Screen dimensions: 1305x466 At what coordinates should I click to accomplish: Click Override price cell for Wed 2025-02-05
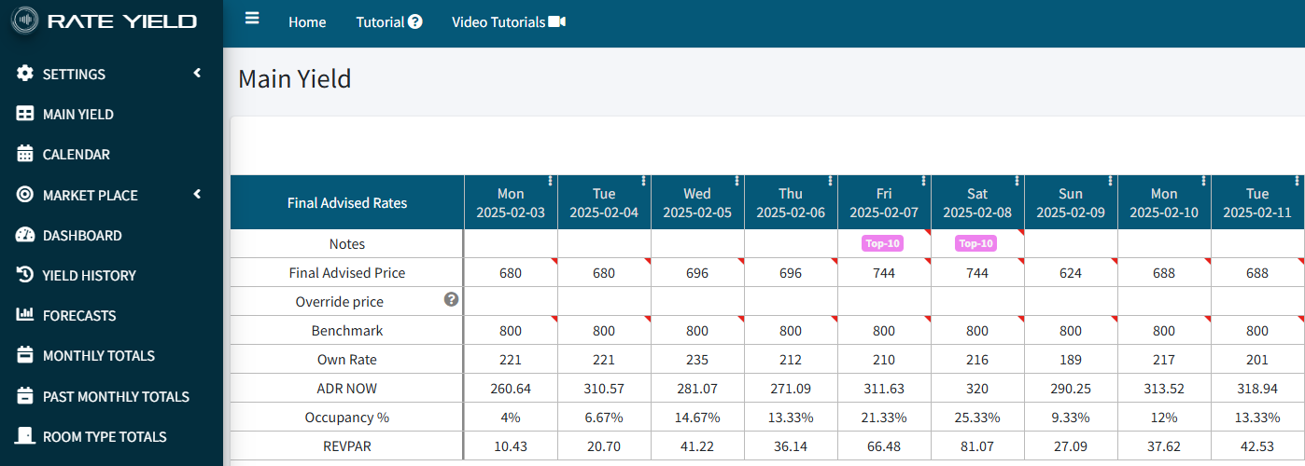[x=697, y=302]
